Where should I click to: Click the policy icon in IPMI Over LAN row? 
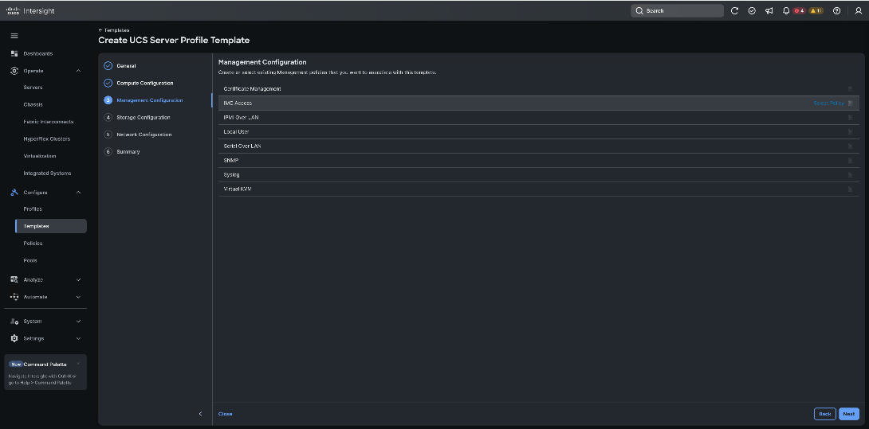coord(850,117)
